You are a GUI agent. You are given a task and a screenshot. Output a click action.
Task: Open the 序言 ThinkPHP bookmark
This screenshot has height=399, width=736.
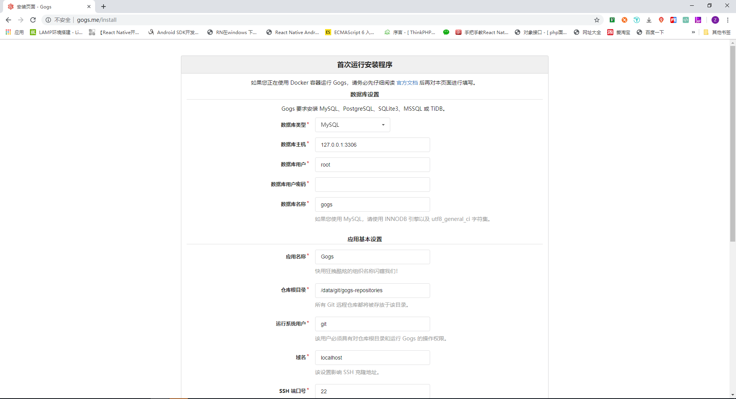click(410, 32)
